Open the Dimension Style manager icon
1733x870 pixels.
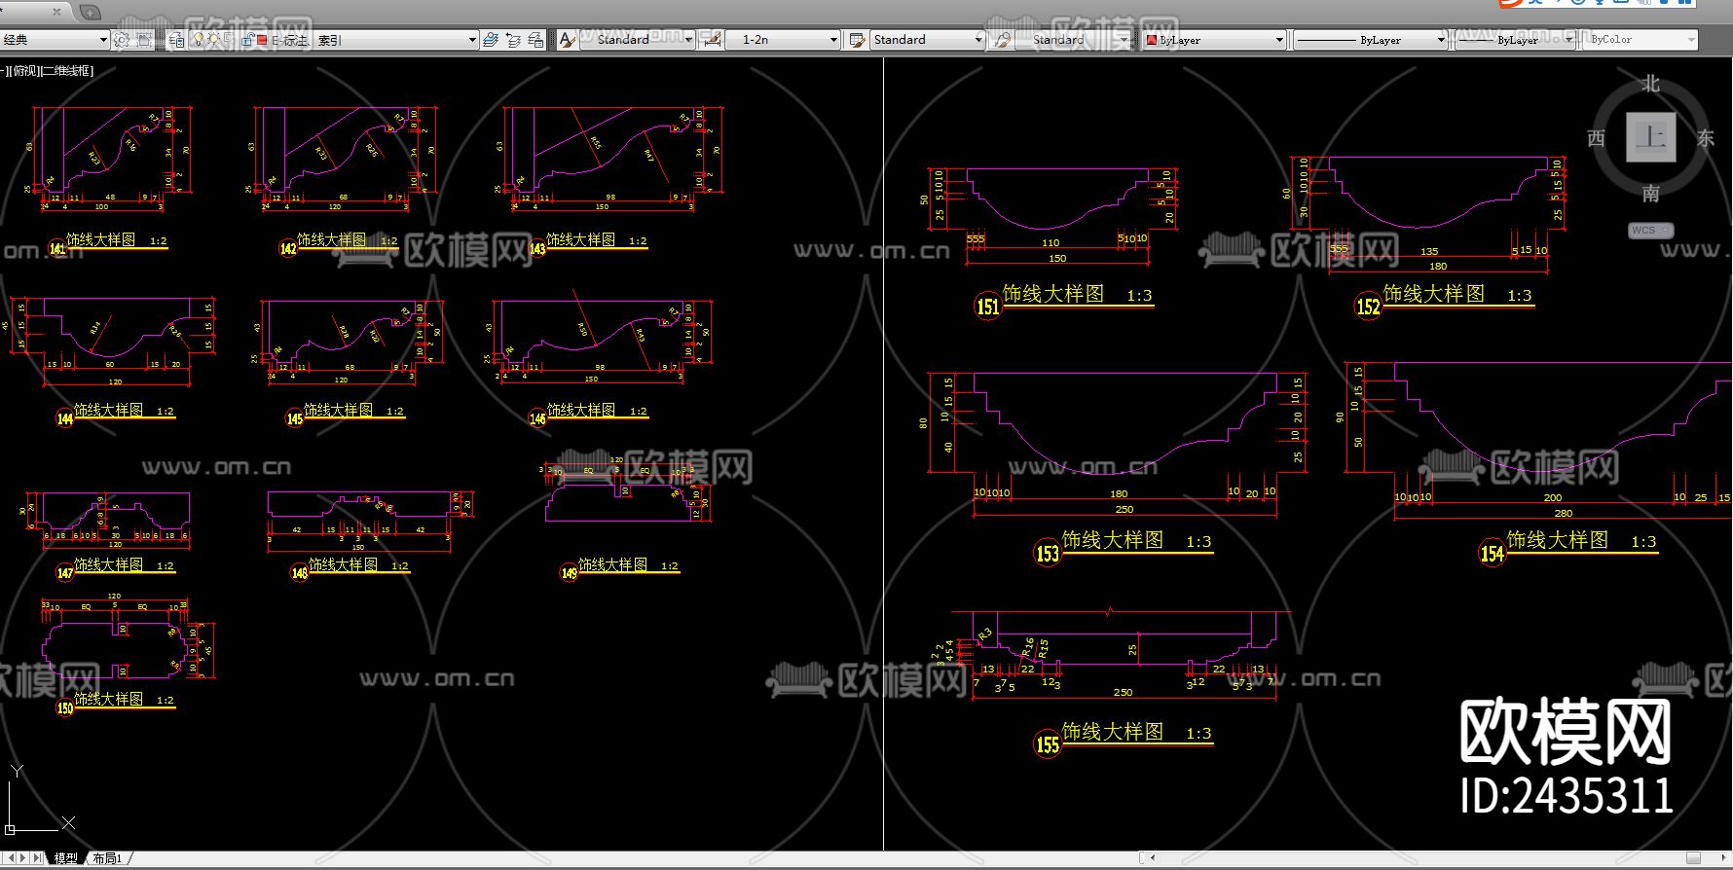pos(713,40)
